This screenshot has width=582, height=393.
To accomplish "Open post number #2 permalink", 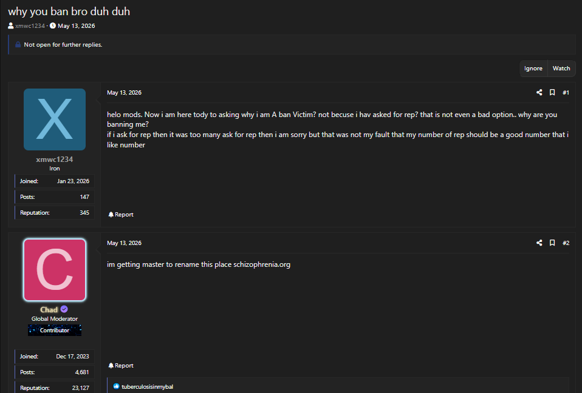I will point(566,243).
